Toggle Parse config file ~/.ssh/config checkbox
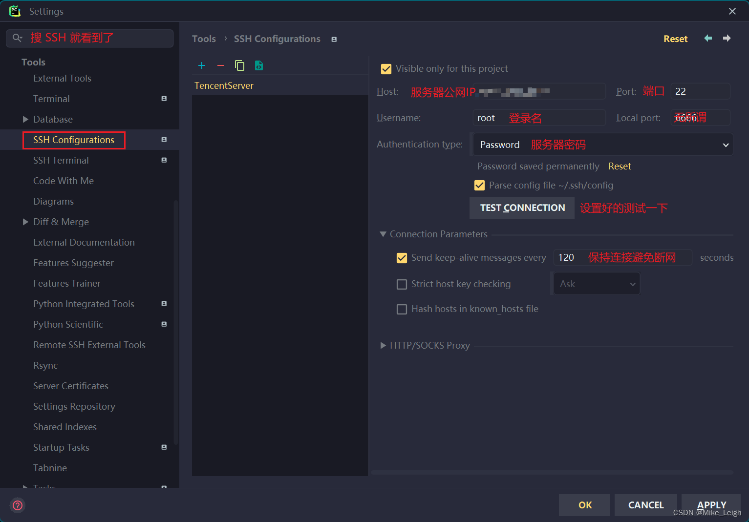Screen dimensions: 749x522 [x=480, y=186]
